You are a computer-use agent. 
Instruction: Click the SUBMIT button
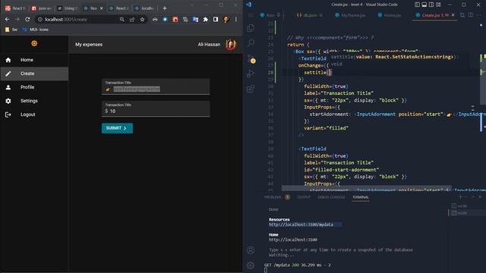[117, 128]
